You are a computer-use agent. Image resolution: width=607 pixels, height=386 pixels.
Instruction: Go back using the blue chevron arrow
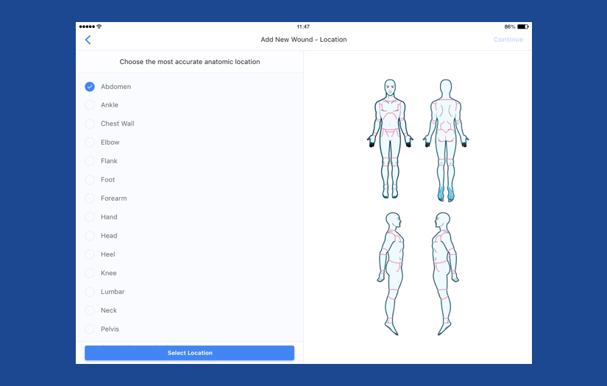[x=88, y=40]
